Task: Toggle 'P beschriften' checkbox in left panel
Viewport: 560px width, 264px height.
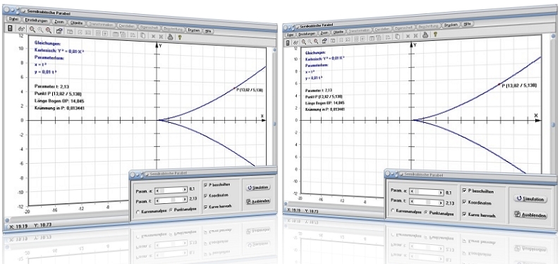Action: point(205,185)
